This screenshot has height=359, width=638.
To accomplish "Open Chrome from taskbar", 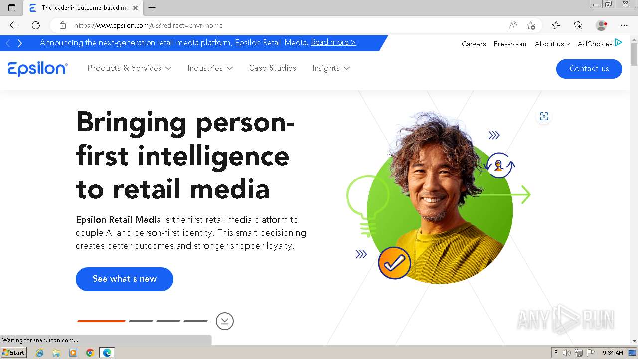I will (x=90, y=353).
